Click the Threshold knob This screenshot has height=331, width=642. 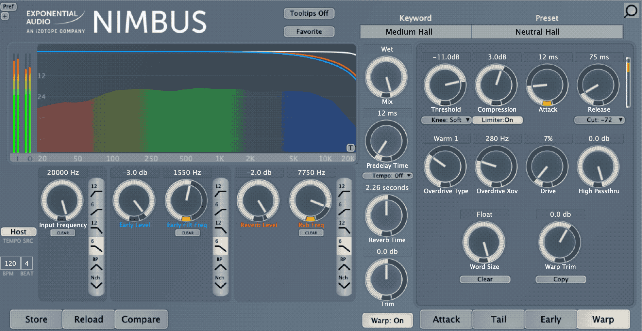pyautogui.click(x=445, y=85)
